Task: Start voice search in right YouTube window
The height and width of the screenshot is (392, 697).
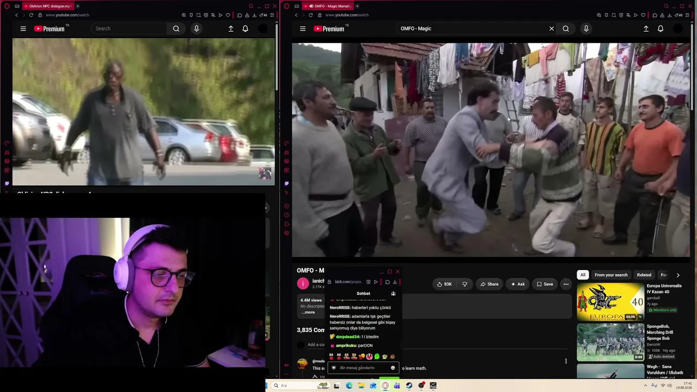Action: click(x=586, y=28)
